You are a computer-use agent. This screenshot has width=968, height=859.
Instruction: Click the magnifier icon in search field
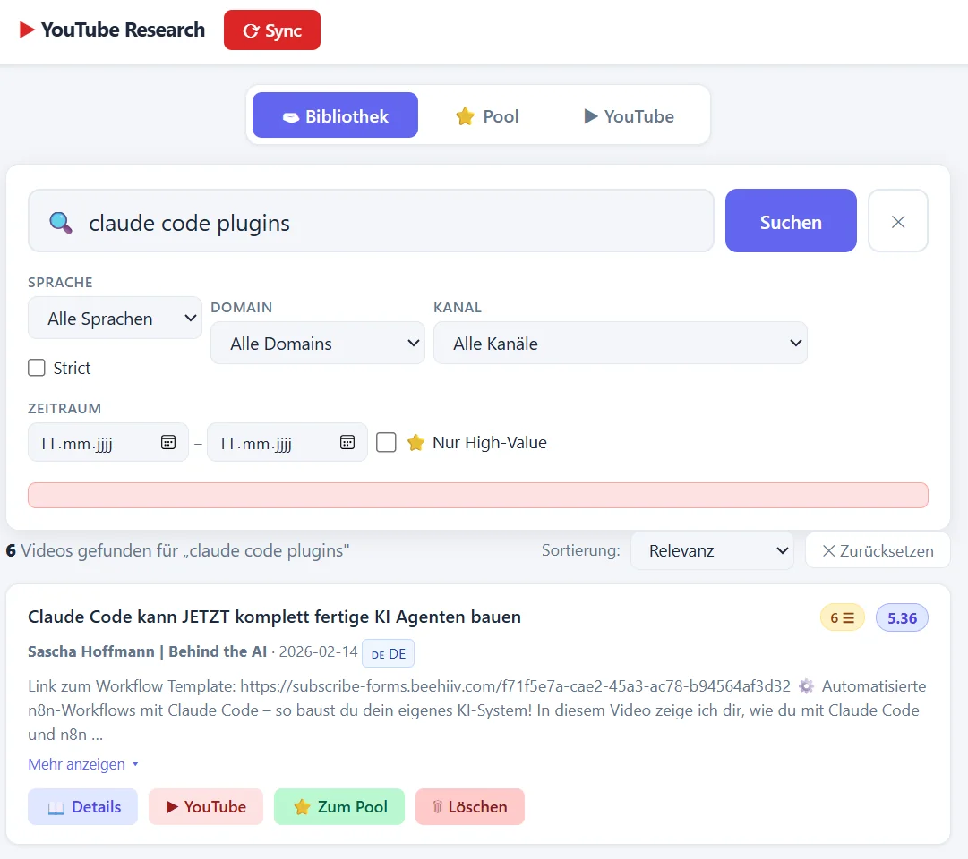coord(60,223)
